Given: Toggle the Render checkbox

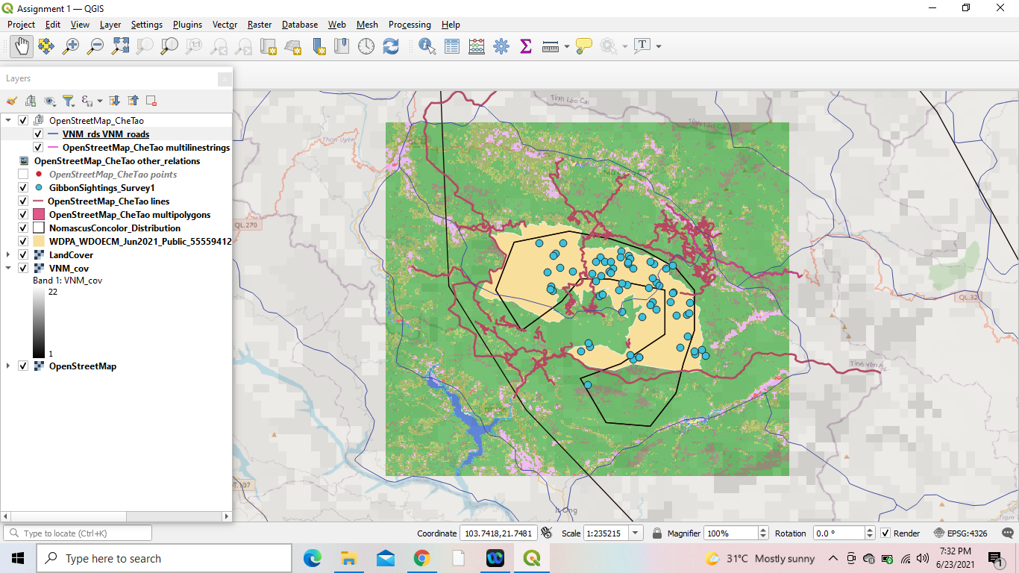Looking at the screenshot, I should point(885,533).
